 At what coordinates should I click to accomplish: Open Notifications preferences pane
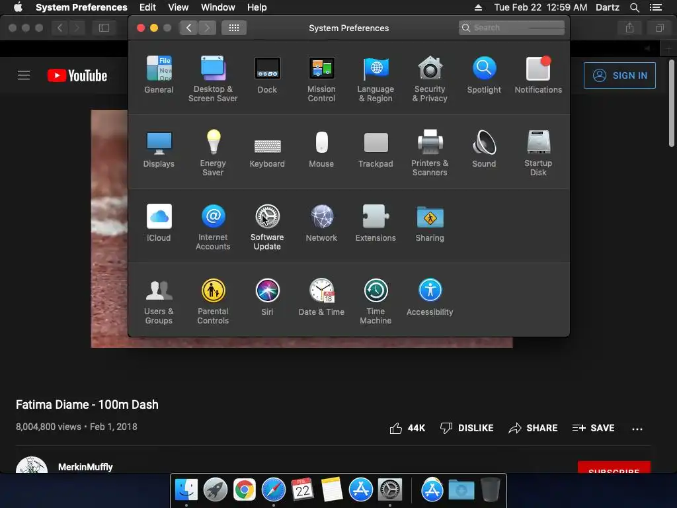point(538,75)
